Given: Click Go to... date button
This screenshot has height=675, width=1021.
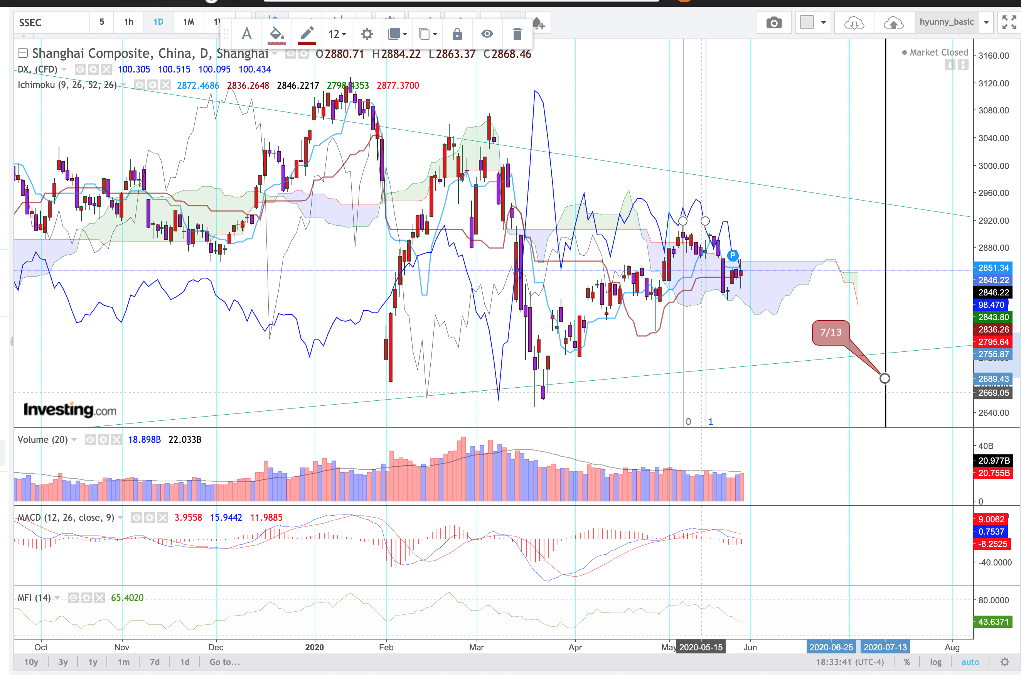Looking at the screenshot, I should (224, 661).
